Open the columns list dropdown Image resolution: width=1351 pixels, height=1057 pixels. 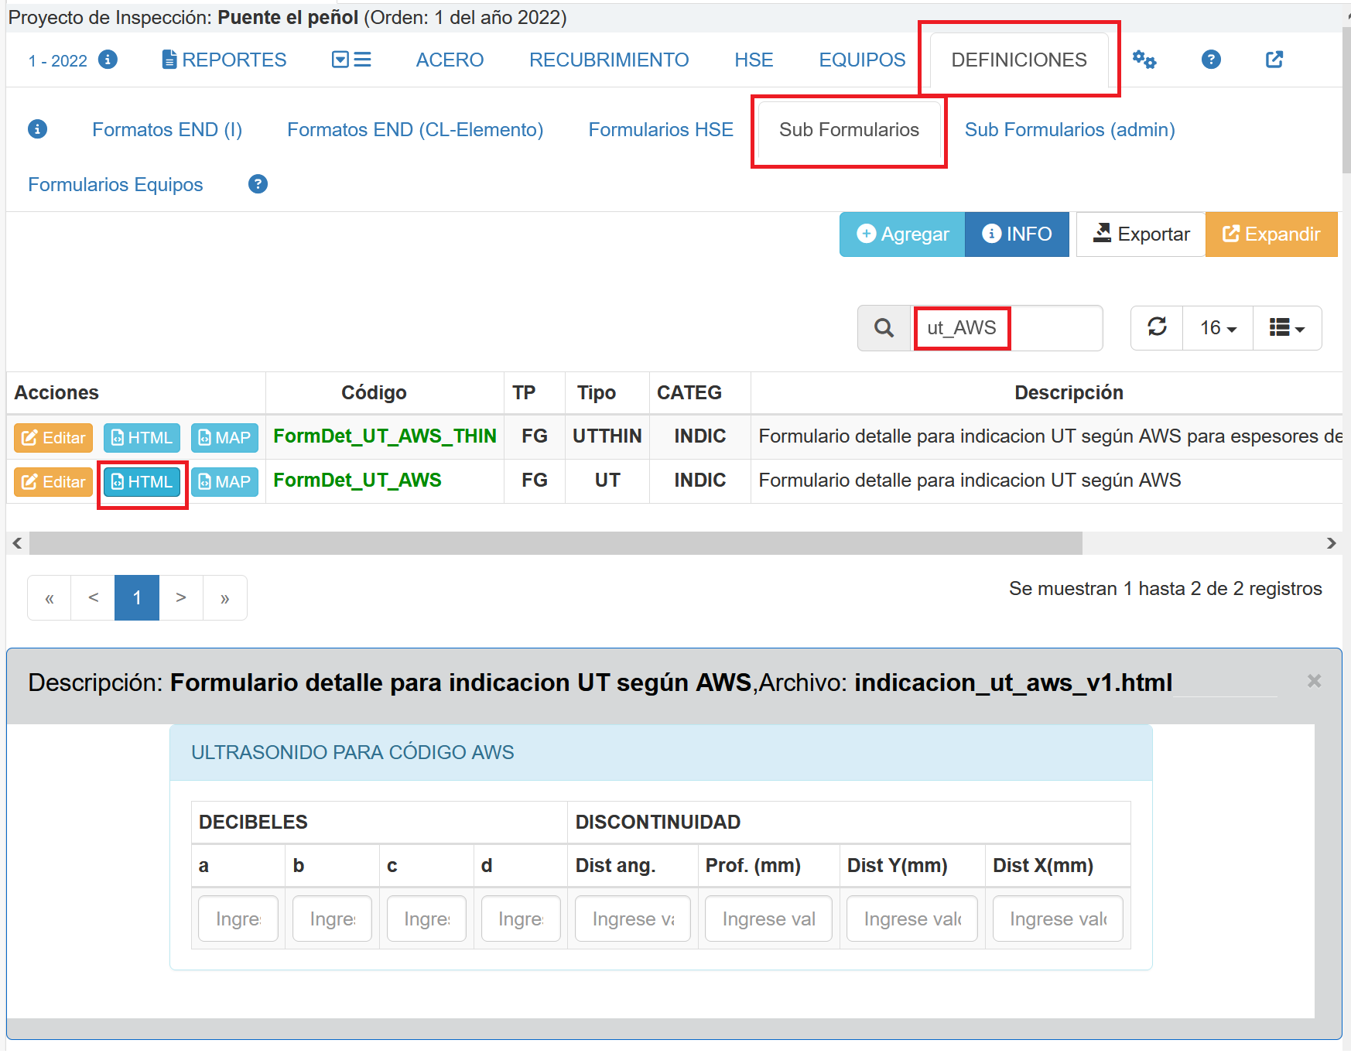(x=1286, y=328)
